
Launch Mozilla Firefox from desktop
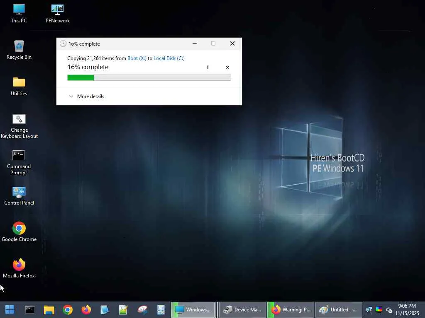point(19,268)
